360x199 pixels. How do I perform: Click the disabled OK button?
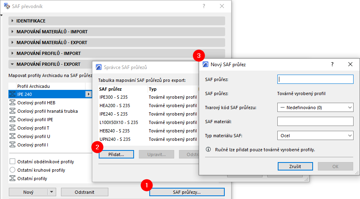336,167
